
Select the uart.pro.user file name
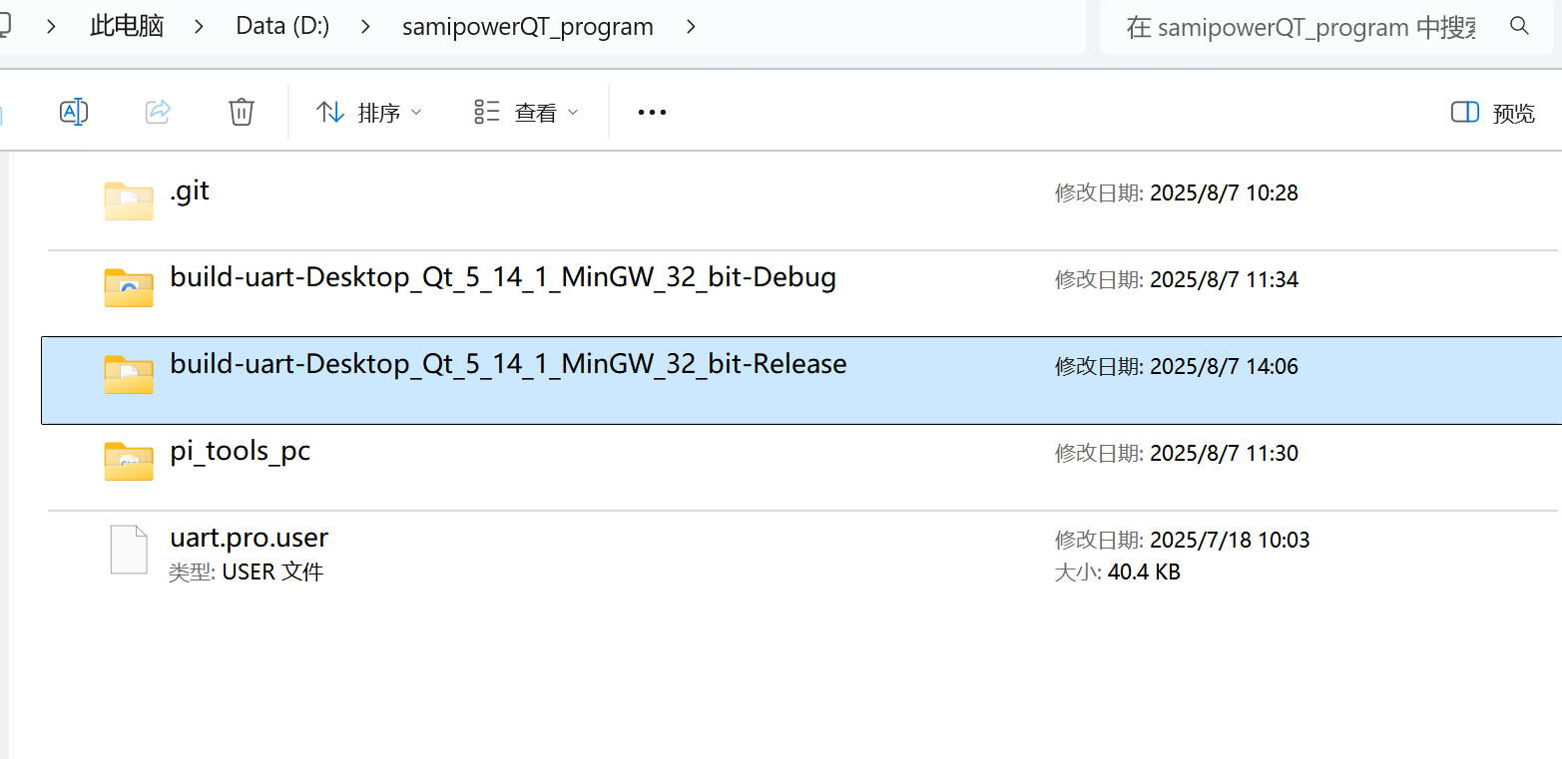click(x=249, y=538)
